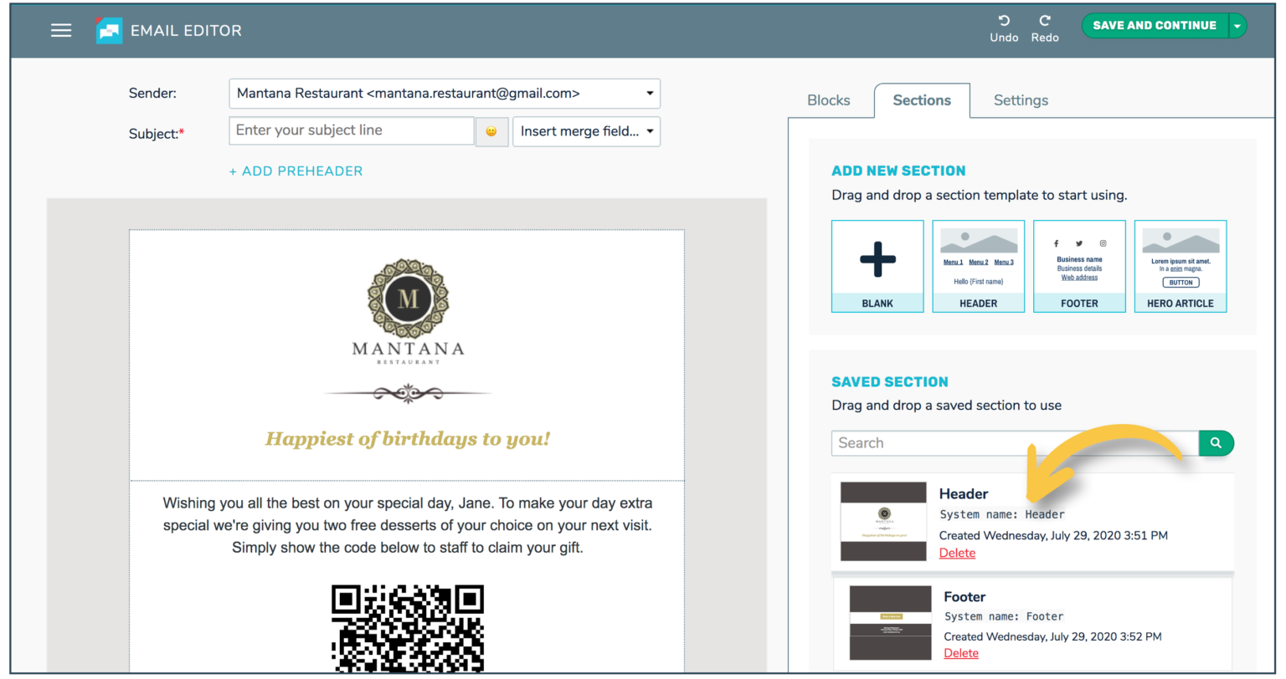Switch to the Settings tab
This screenshot has width=1286, height=679.
1021,100
